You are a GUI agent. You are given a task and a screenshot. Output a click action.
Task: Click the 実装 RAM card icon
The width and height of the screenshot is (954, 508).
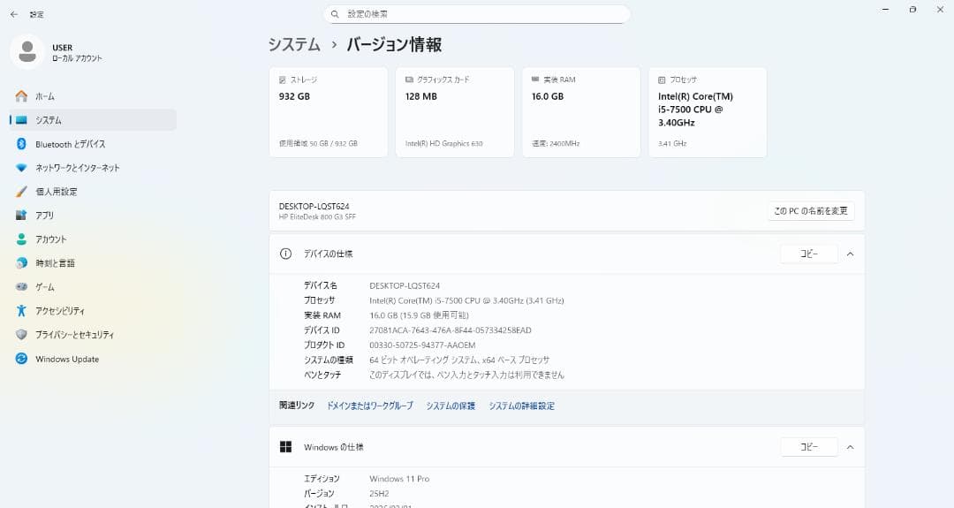(535, 80)
